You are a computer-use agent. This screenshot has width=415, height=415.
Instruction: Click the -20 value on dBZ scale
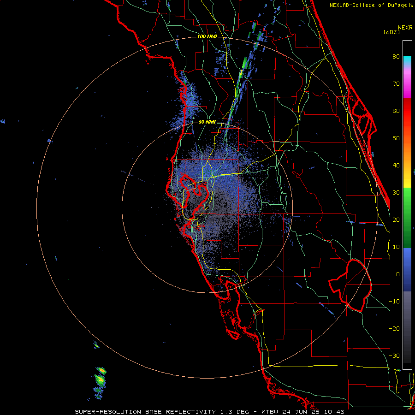coord(394,329)
